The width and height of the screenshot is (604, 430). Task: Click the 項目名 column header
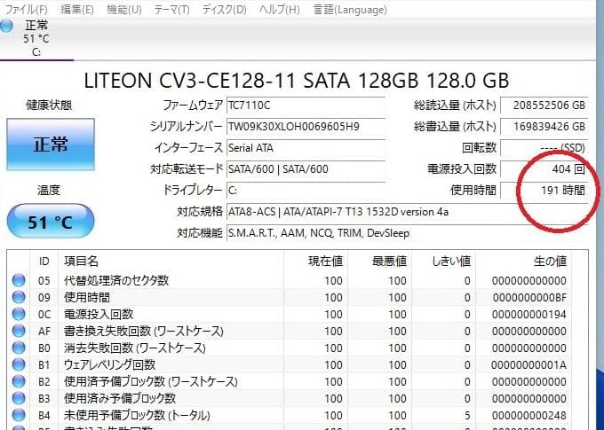click(x=171, y=262)
